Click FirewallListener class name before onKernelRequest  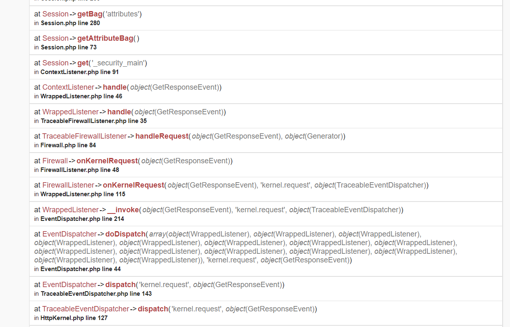68,185
